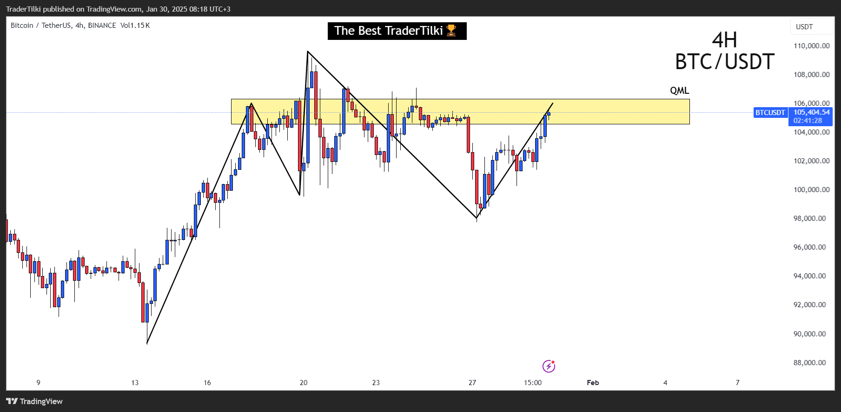Screen dimensions: 841x412
Task: Click the countdown timer 02:41:28
Action: click(x=808, y=121)
